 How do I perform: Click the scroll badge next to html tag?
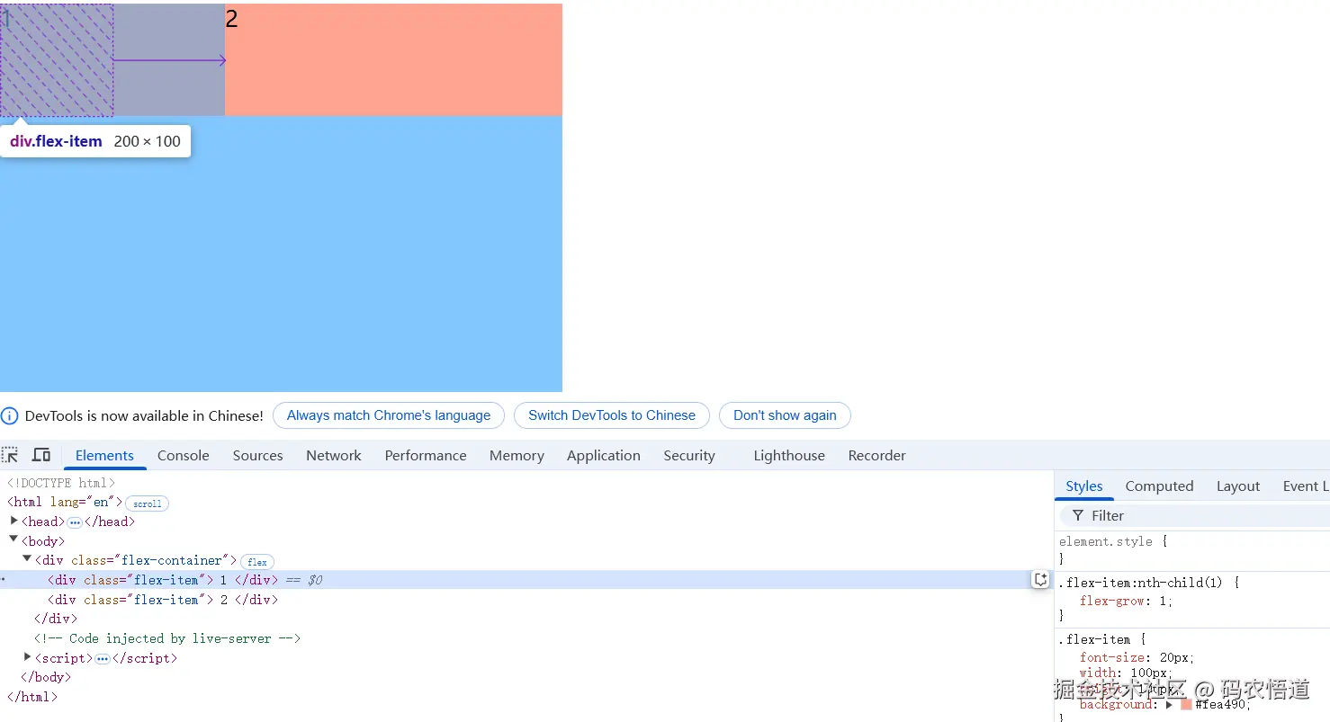point(147,504)
